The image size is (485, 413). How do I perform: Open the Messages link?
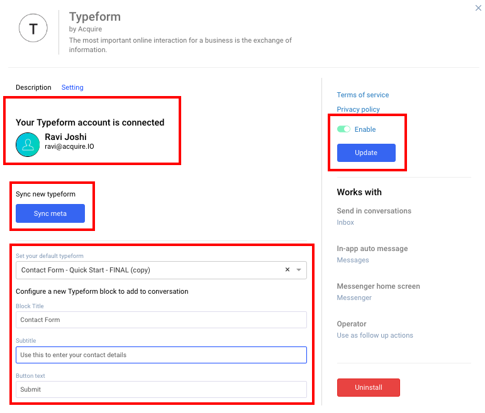click(353, 260)
